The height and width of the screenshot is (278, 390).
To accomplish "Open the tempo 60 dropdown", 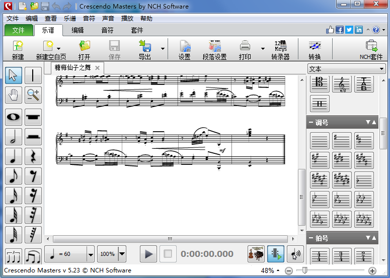I will click(x=91, y=254).
